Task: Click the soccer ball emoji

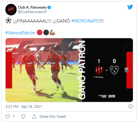Action: (8, 21)
